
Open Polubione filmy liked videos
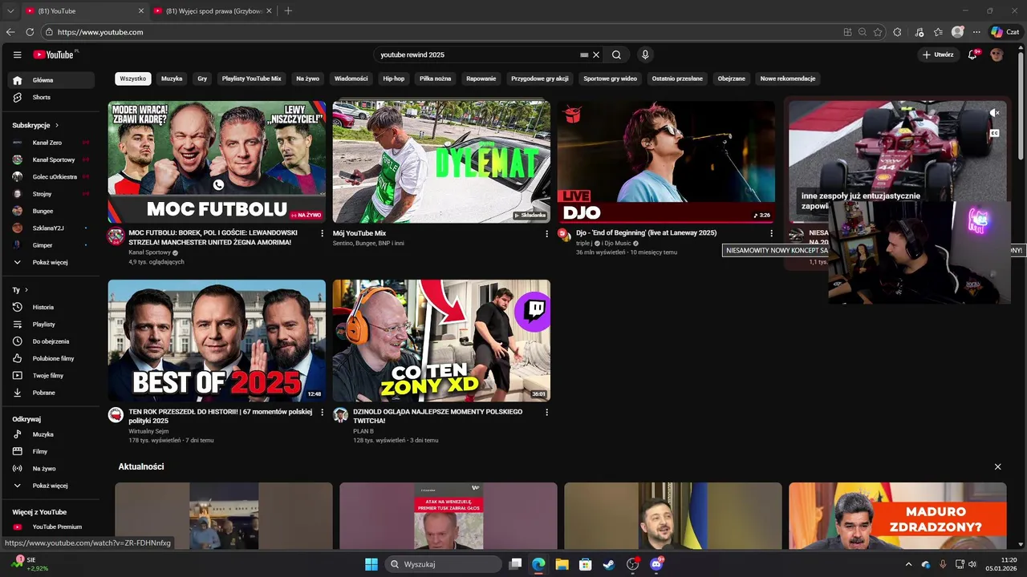coord(51,358)
